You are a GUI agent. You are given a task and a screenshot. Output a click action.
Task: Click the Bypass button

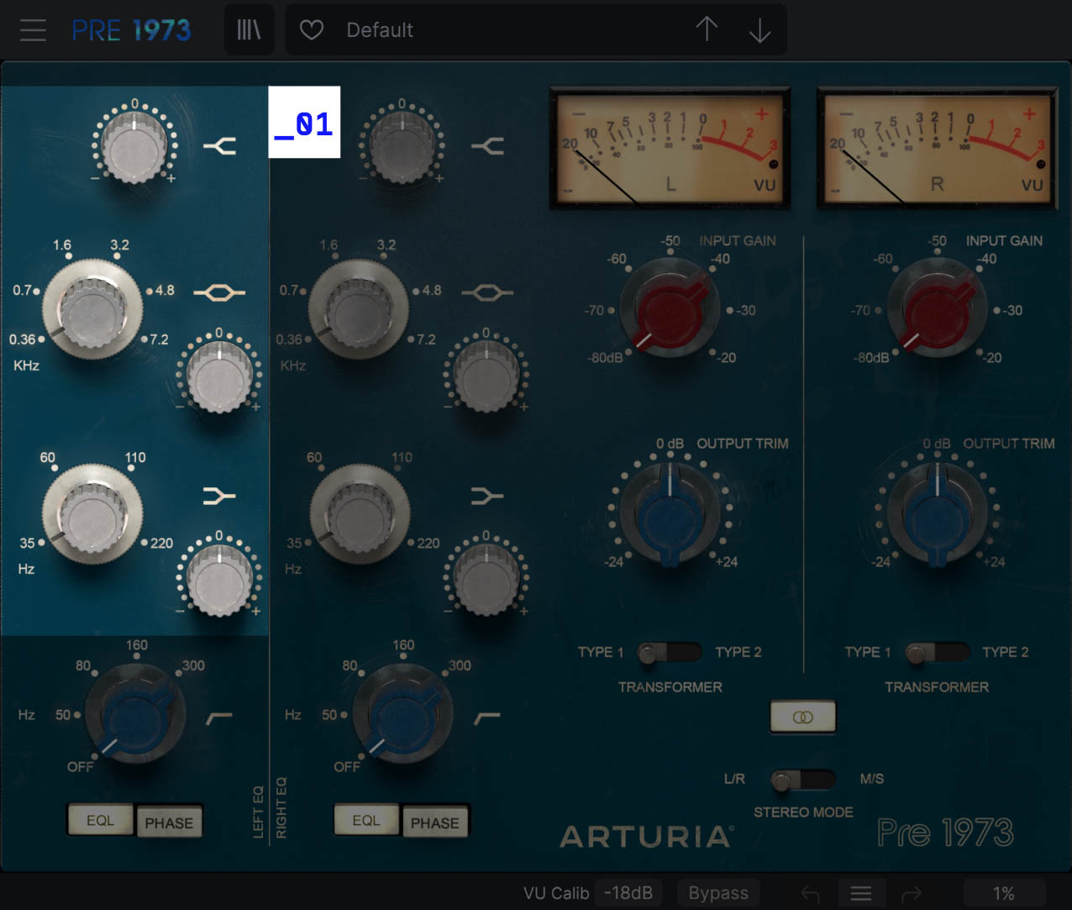tap(718, 893)
